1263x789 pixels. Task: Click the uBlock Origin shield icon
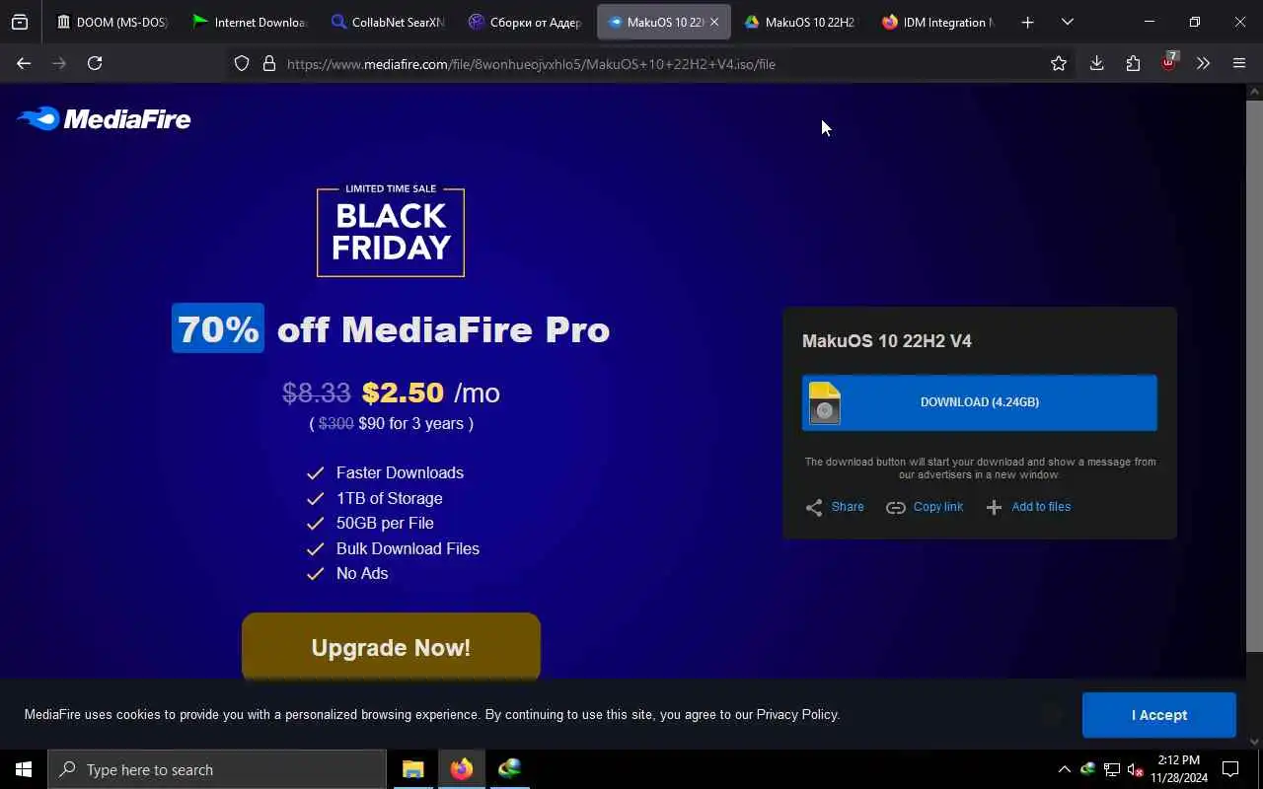pos(1169,62)
